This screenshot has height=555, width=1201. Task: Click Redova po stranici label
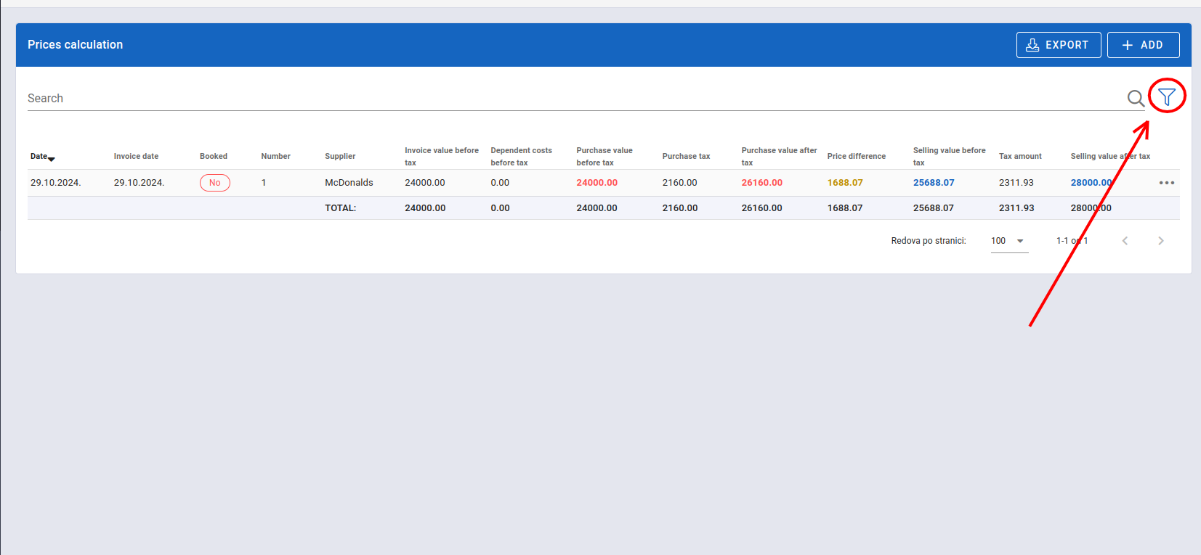(x=929, y=241)
